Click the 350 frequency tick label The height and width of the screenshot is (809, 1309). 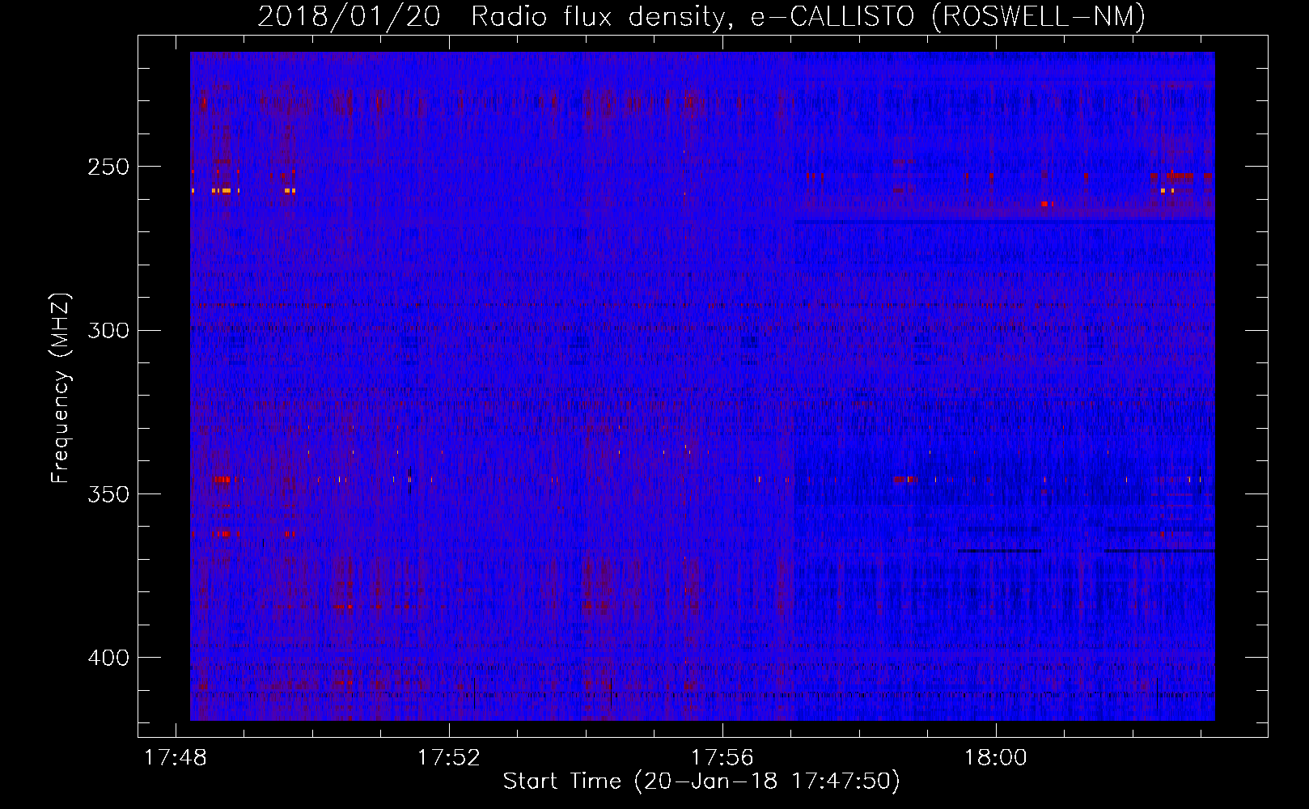tap(108, 494)
